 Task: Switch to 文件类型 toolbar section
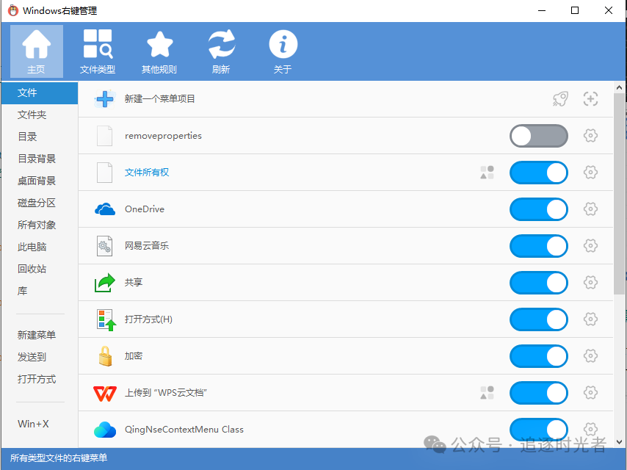click(x=98, y=51)
